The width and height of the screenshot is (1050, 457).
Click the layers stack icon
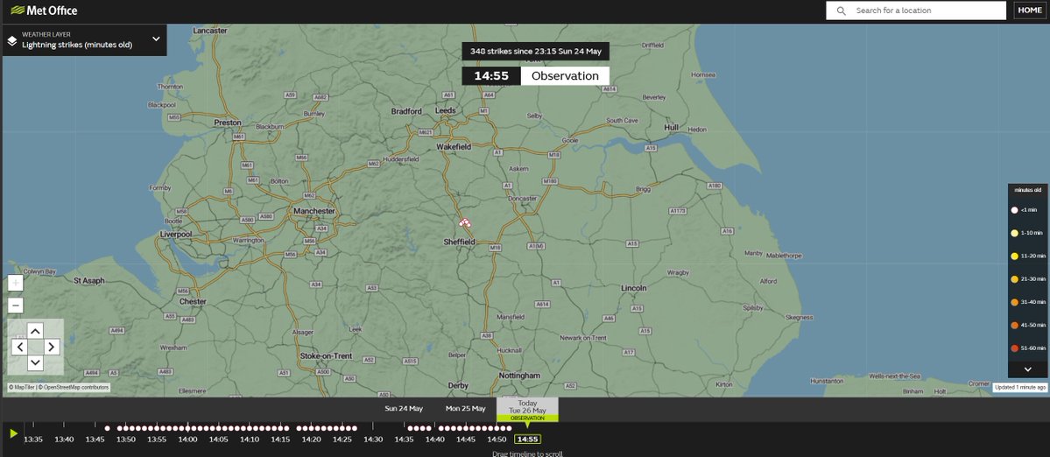12,41
